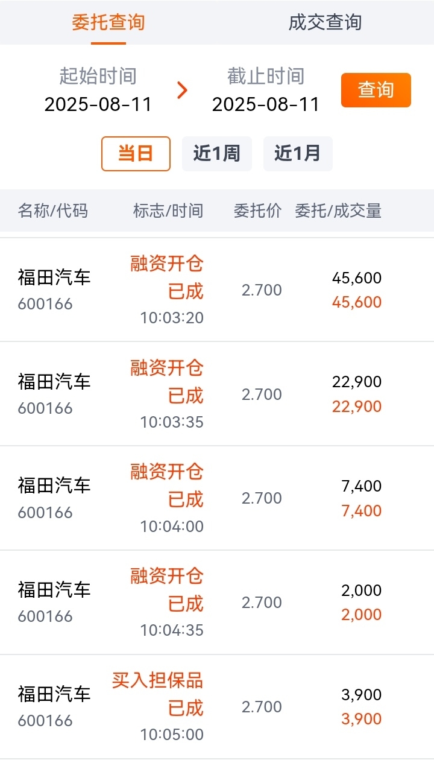Tap the 名称/代码 column header

pyautogui.click(x=53, y=211)
